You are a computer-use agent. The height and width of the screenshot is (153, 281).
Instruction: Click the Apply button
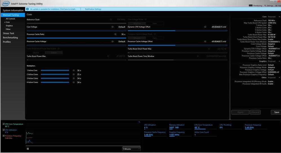(240, 112)
